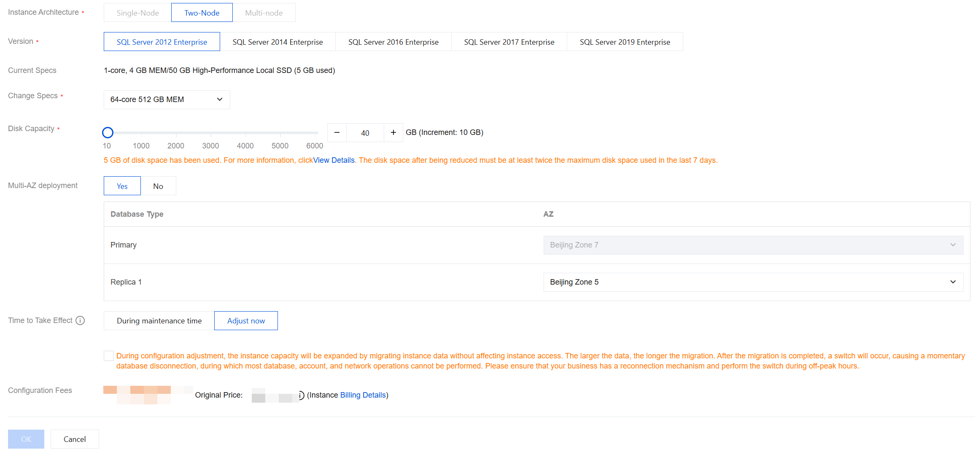Open the View Details link
The width and height of the screenshot is (975, 452).
(x=334, y=160)
